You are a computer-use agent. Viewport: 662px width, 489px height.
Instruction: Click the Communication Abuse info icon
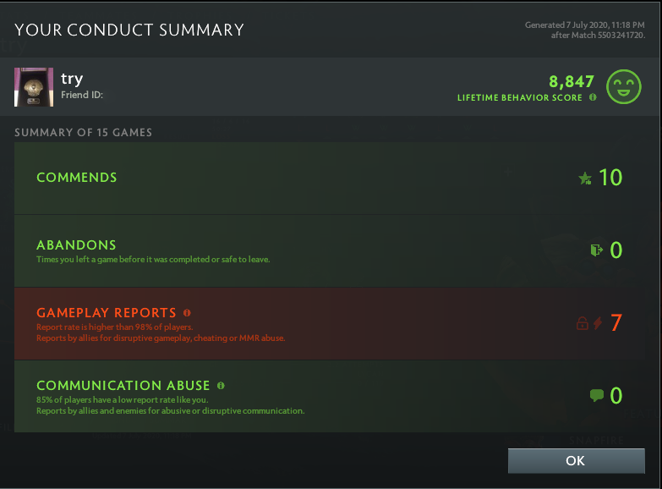click(x=221, y=386)
